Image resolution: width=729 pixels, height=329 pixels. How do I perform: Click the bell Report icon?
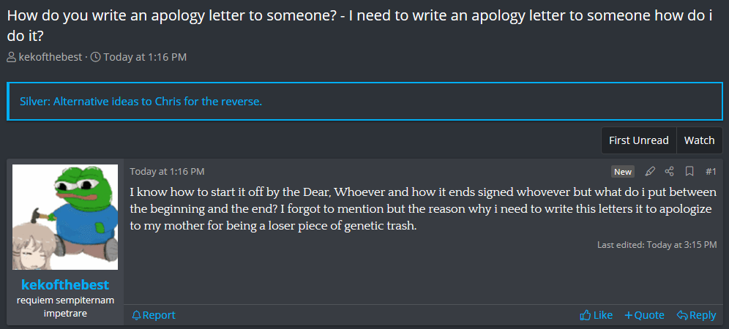[137, 315]
